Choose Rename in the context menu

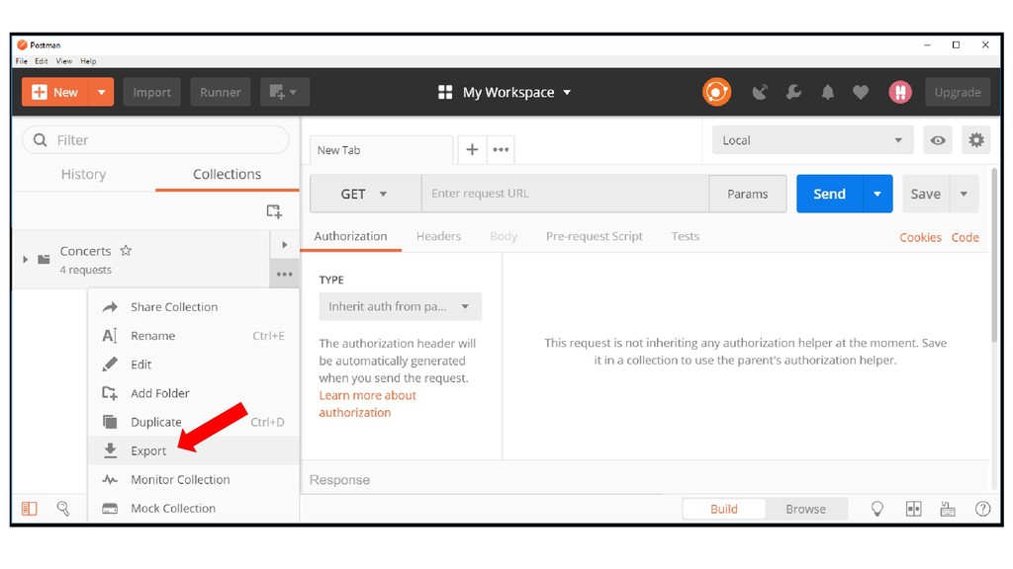(x=193, y=336)
